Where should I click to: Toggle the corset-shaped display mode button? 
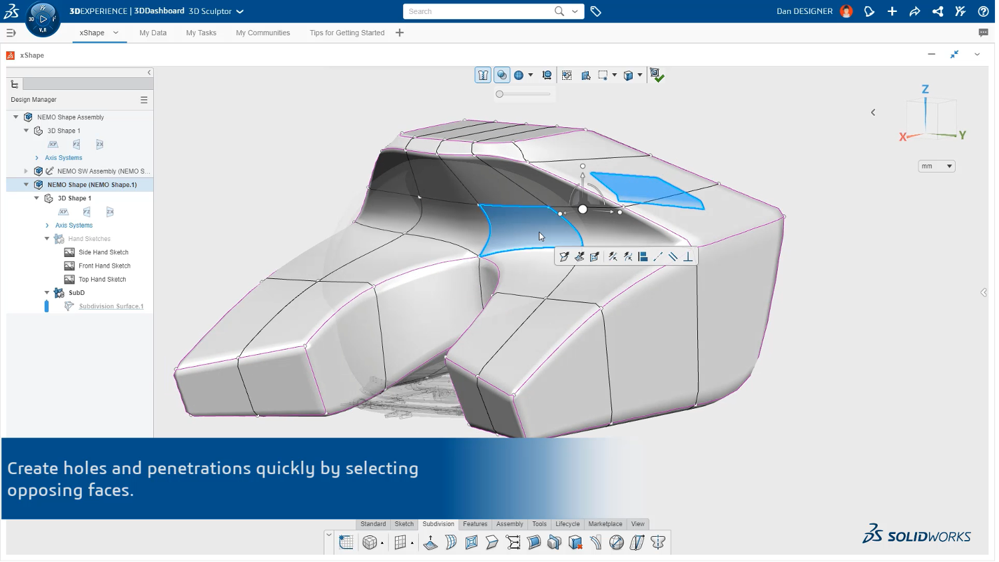pyautogui.click(x=483, y=76)
